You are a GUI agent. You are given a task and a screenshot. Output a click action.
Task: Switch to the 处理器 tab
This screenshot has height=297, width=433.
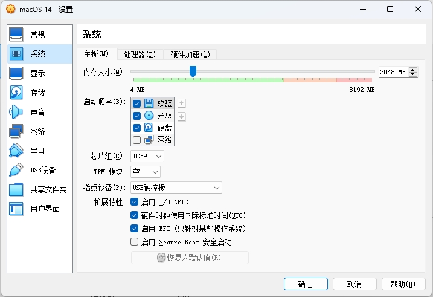click(140, 54)
